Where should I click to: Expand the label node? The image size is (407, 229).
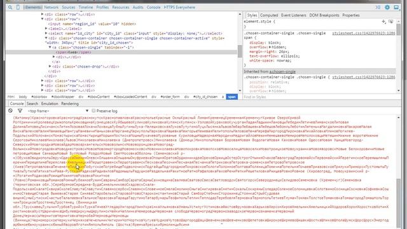[x=46, y=29]
